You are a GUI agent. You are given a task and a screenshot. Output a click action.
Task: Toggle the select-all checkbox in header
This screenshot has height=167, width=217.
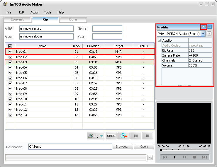point(10,46)
